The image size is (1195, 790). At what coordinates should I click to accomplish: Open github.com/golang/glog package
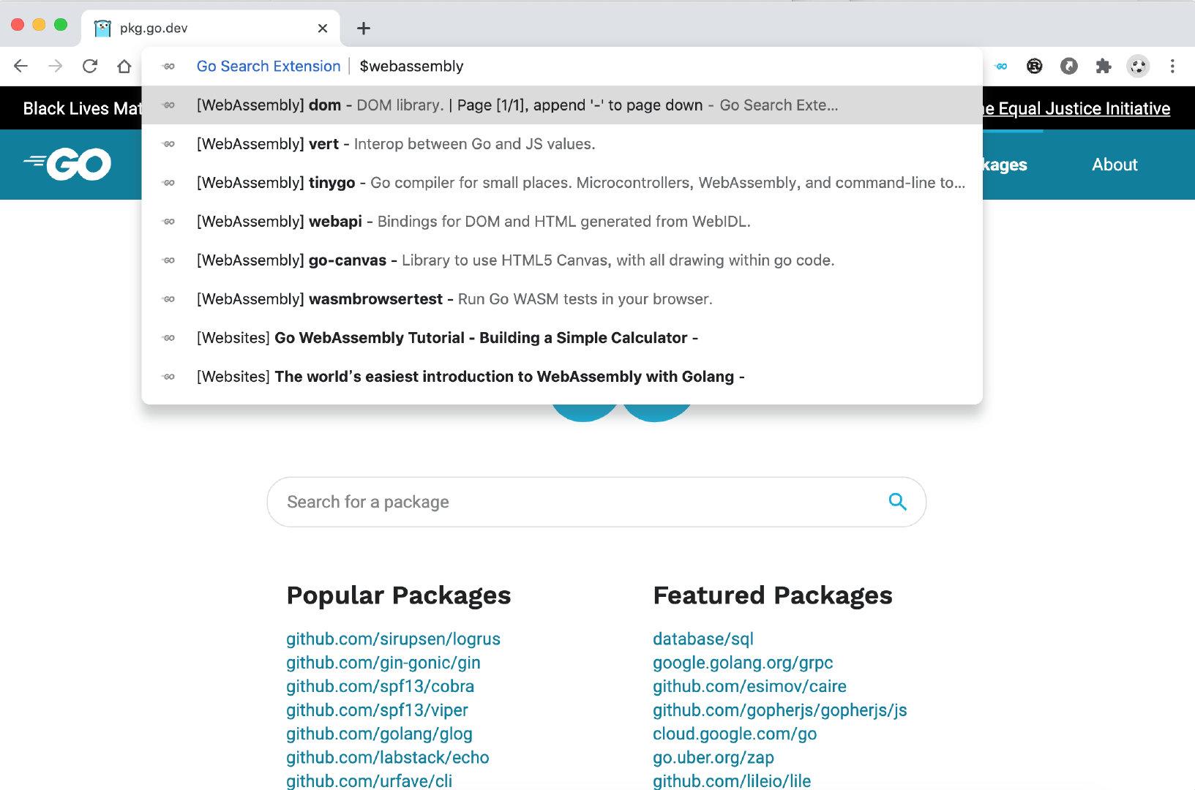pyautogui.click(x=379, y=734)
